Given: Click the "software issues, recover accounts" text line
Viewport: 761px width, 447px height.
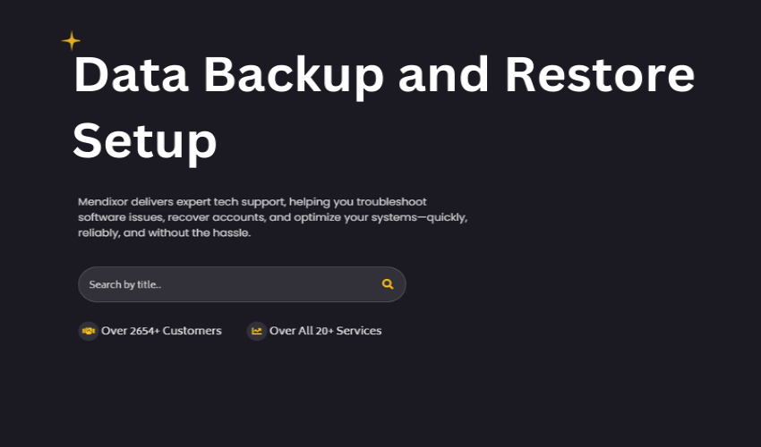Looking at the screenshot, I should click(172, 217).
